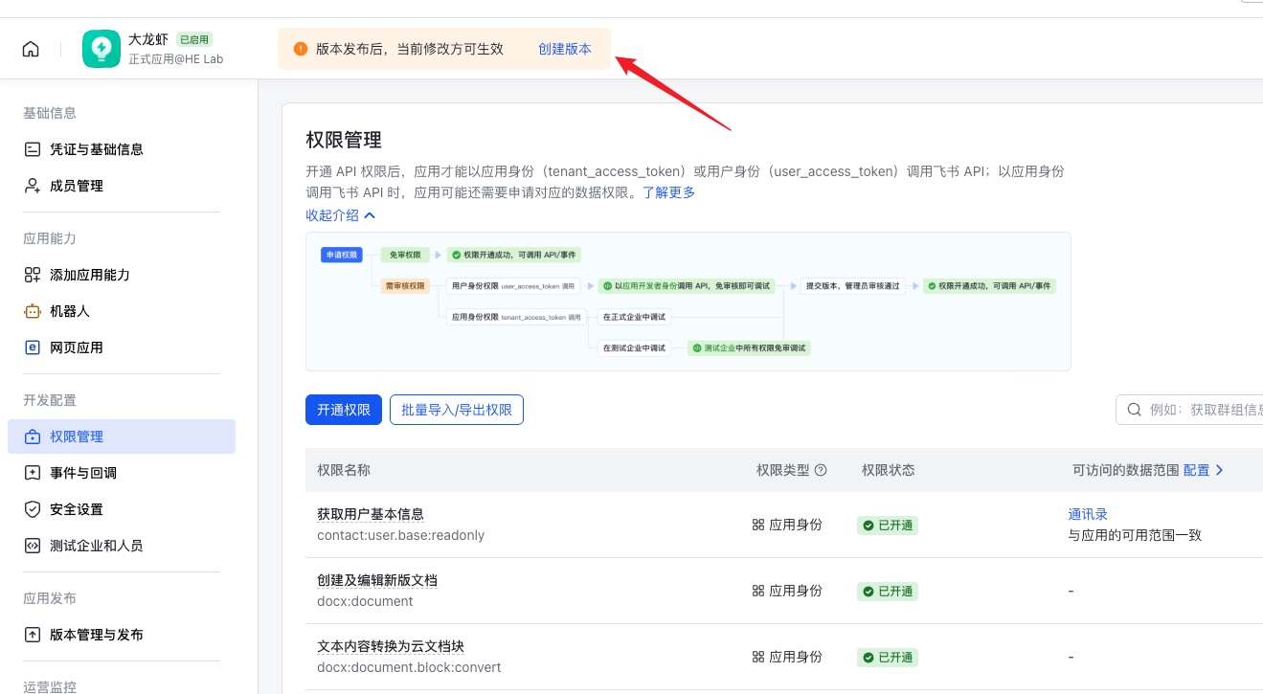Click 应用身份 icon in contact:user.base:readonly row

758,525
